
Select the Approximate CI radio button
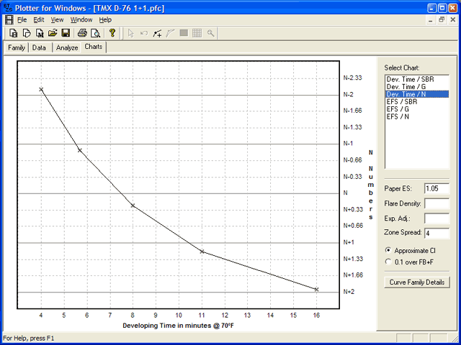pos(388,251)
